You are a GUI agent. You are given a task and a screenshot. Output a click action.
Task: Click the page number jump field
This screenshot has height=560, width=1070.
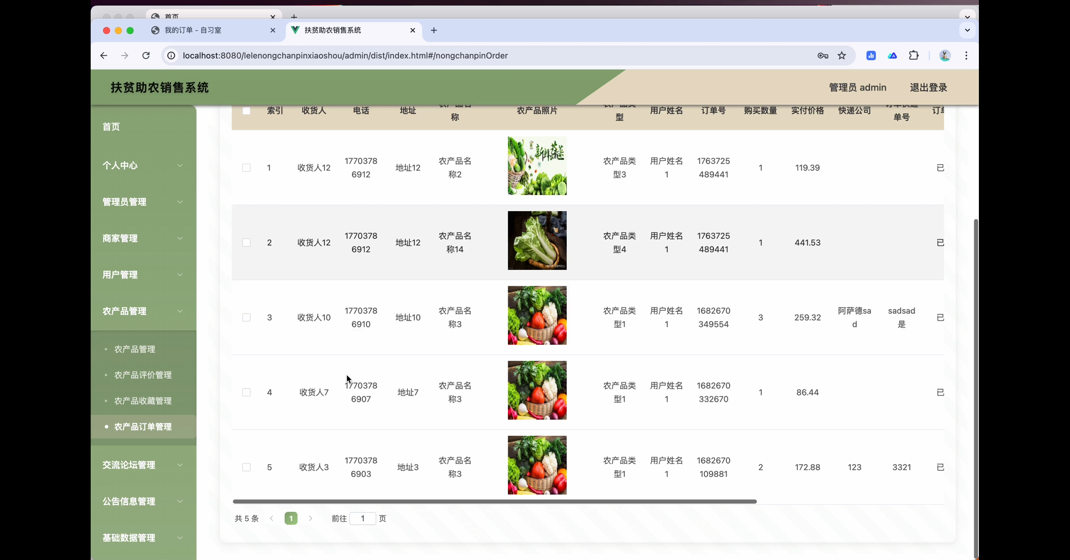362,518
